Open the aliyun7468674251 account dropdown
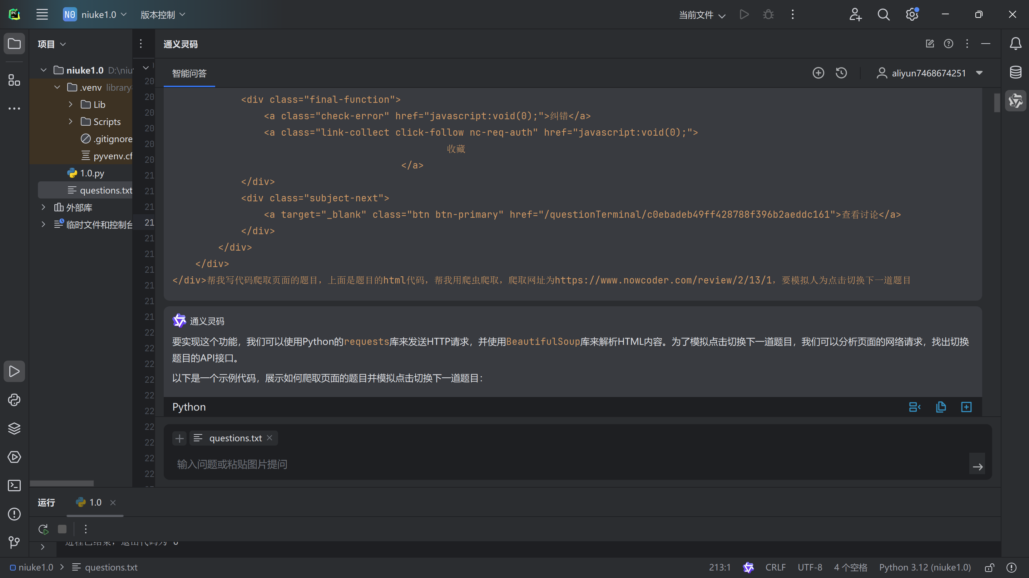The width and height of the screenshot is (1029, 578). tap(929, 73)
